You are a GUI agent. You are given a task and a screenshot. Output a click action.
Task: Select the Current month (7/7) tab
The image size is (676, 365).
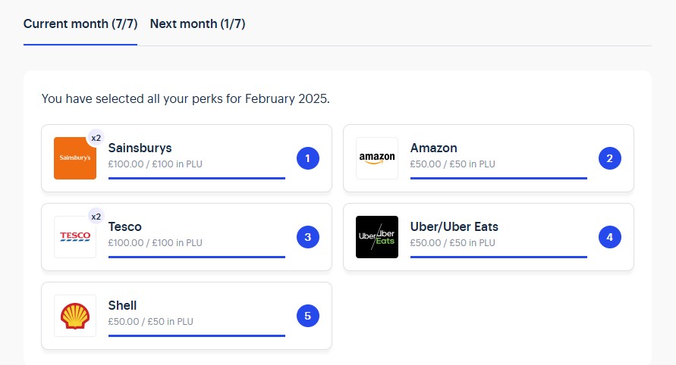[80, 23]
